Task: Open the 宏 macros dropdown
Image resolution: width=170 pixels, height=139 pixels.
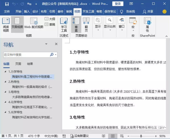Action: tap(133, 24)
